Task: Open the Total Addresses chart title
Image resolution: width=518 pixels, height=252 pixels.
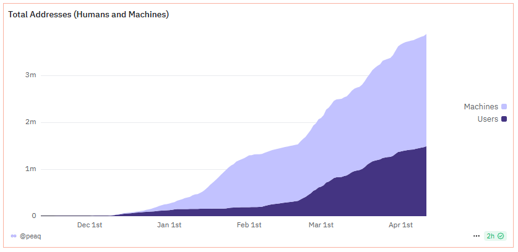Action: click(88, 15)
